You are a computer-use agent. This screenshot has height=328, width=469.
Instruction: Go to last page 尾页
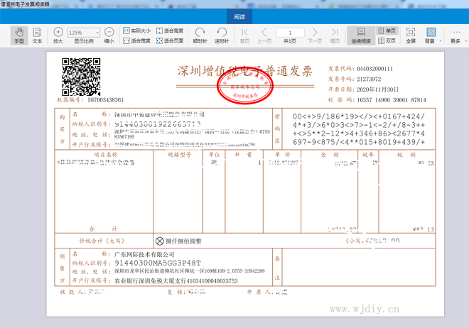pos(335,35)
